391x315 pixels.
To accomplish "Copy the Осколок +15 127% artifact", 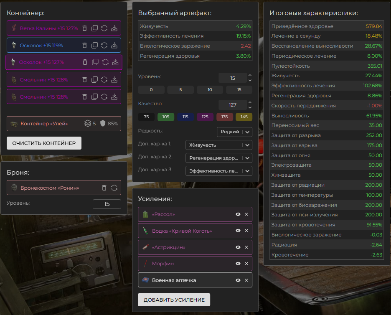I will point(95,62).
